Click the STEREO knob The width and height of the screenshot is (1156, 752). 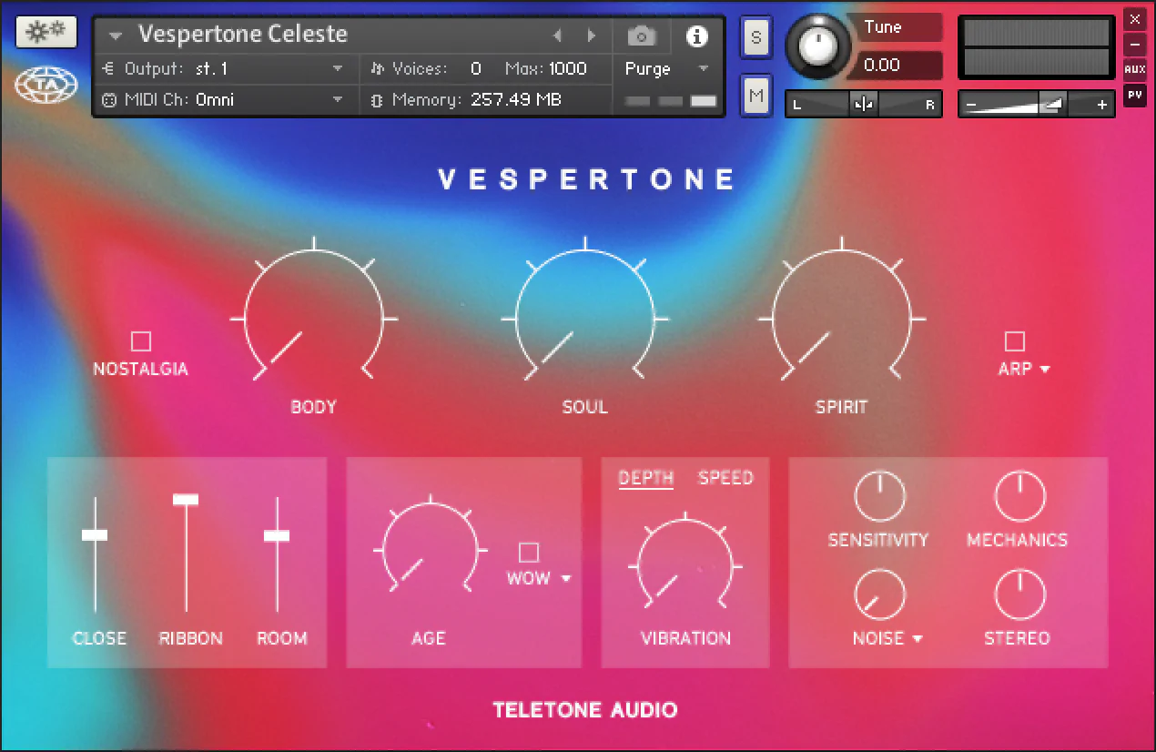[x=1019, y=595]
